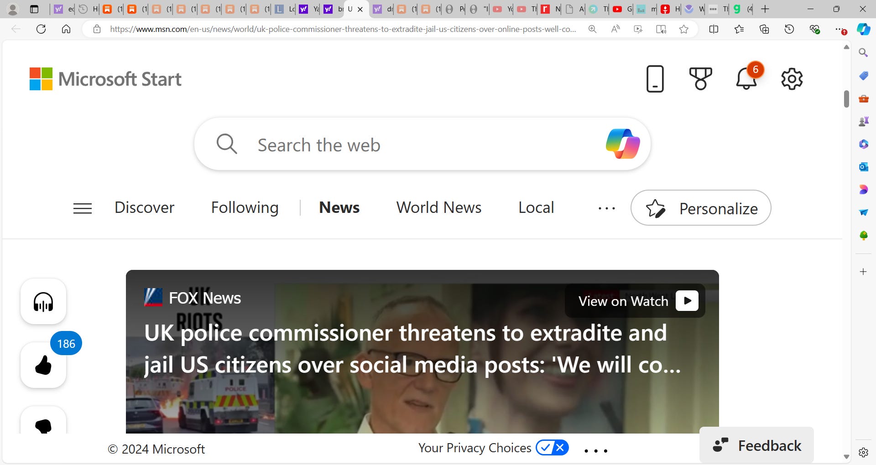Click the page vertical scrollbar thumb
Viewport: 876px width, 465px height.
click(846, 98)
